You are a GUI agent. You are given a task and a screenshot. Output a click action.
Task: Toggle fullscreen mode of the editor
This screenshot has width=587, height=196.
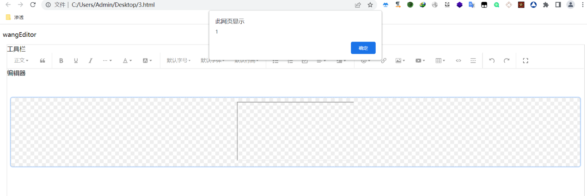click(525, 60)
